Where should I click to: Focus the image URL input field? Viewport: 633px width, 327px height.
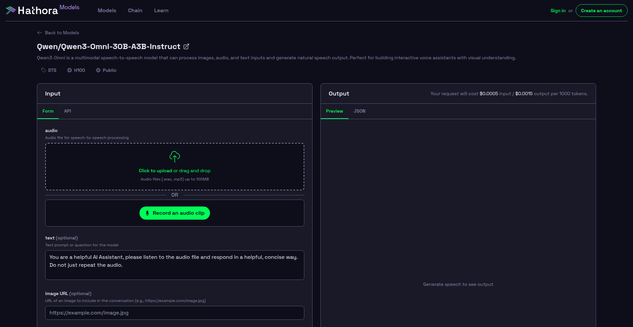tap(175, 313)
